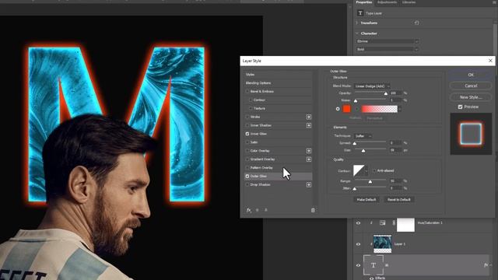
Task: Select the gradient radio button for glow
Action: click(x=357, y=109)
